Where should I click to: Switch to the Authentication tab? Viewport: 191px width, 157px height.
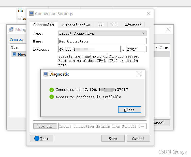pyautogui.click(x=76, y=25)
